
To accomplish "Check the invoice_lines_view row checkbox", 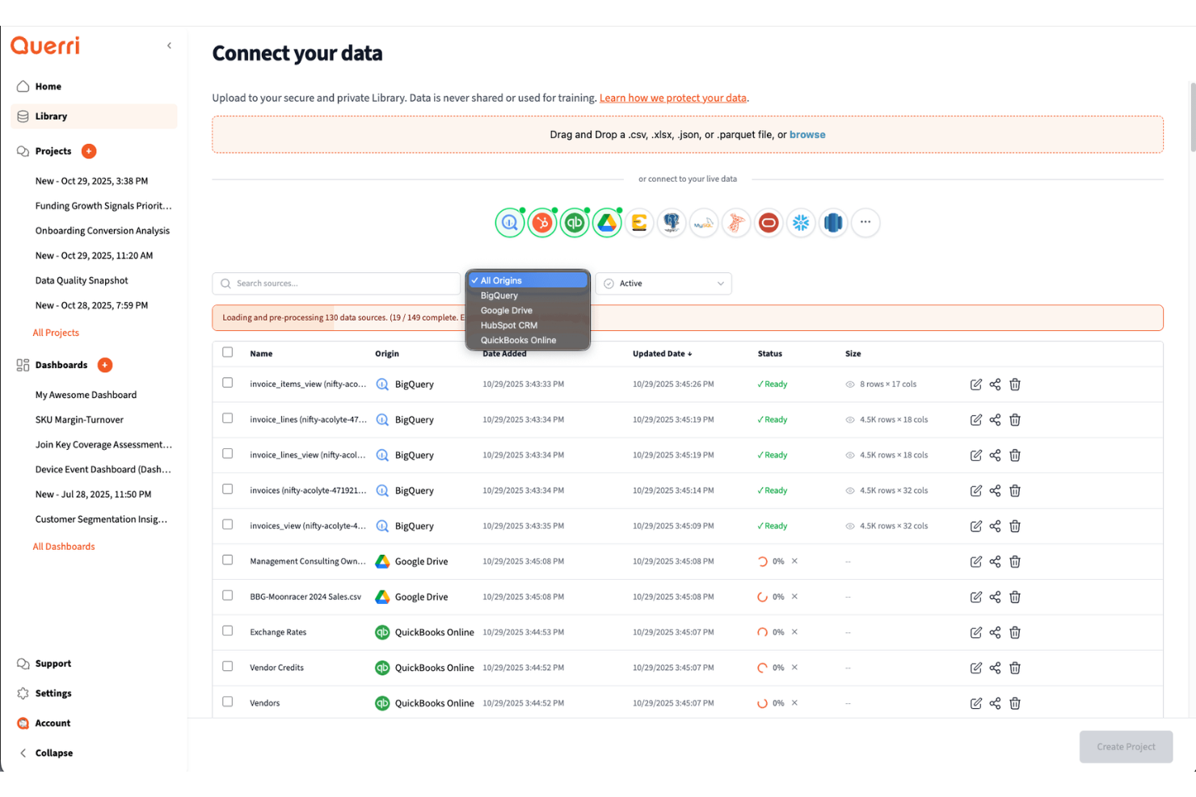I will (228, 454).
